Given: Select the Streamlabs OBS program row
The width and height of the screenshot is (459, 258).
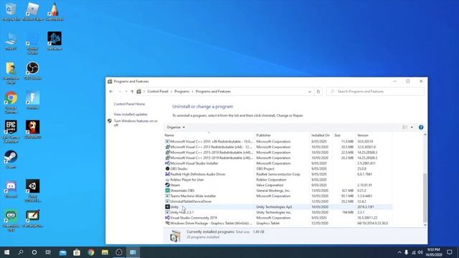Looking at the screenshot, I should [x=278, y=191].
